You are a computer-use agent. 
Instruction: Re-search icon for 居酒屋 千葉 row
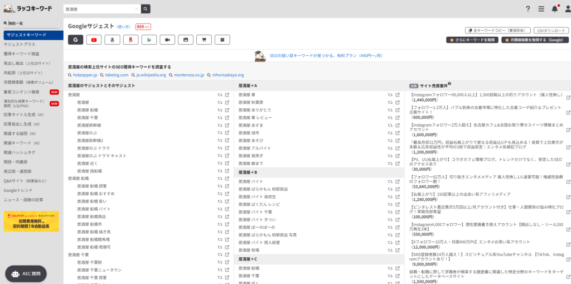[x=220, y=118]
